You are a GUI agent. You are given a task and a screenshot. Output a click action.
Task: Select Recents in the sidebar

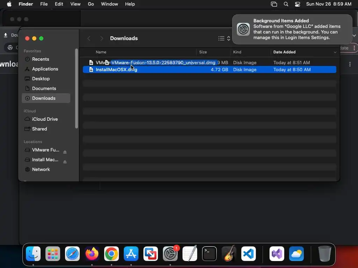[x=46, y=59]
